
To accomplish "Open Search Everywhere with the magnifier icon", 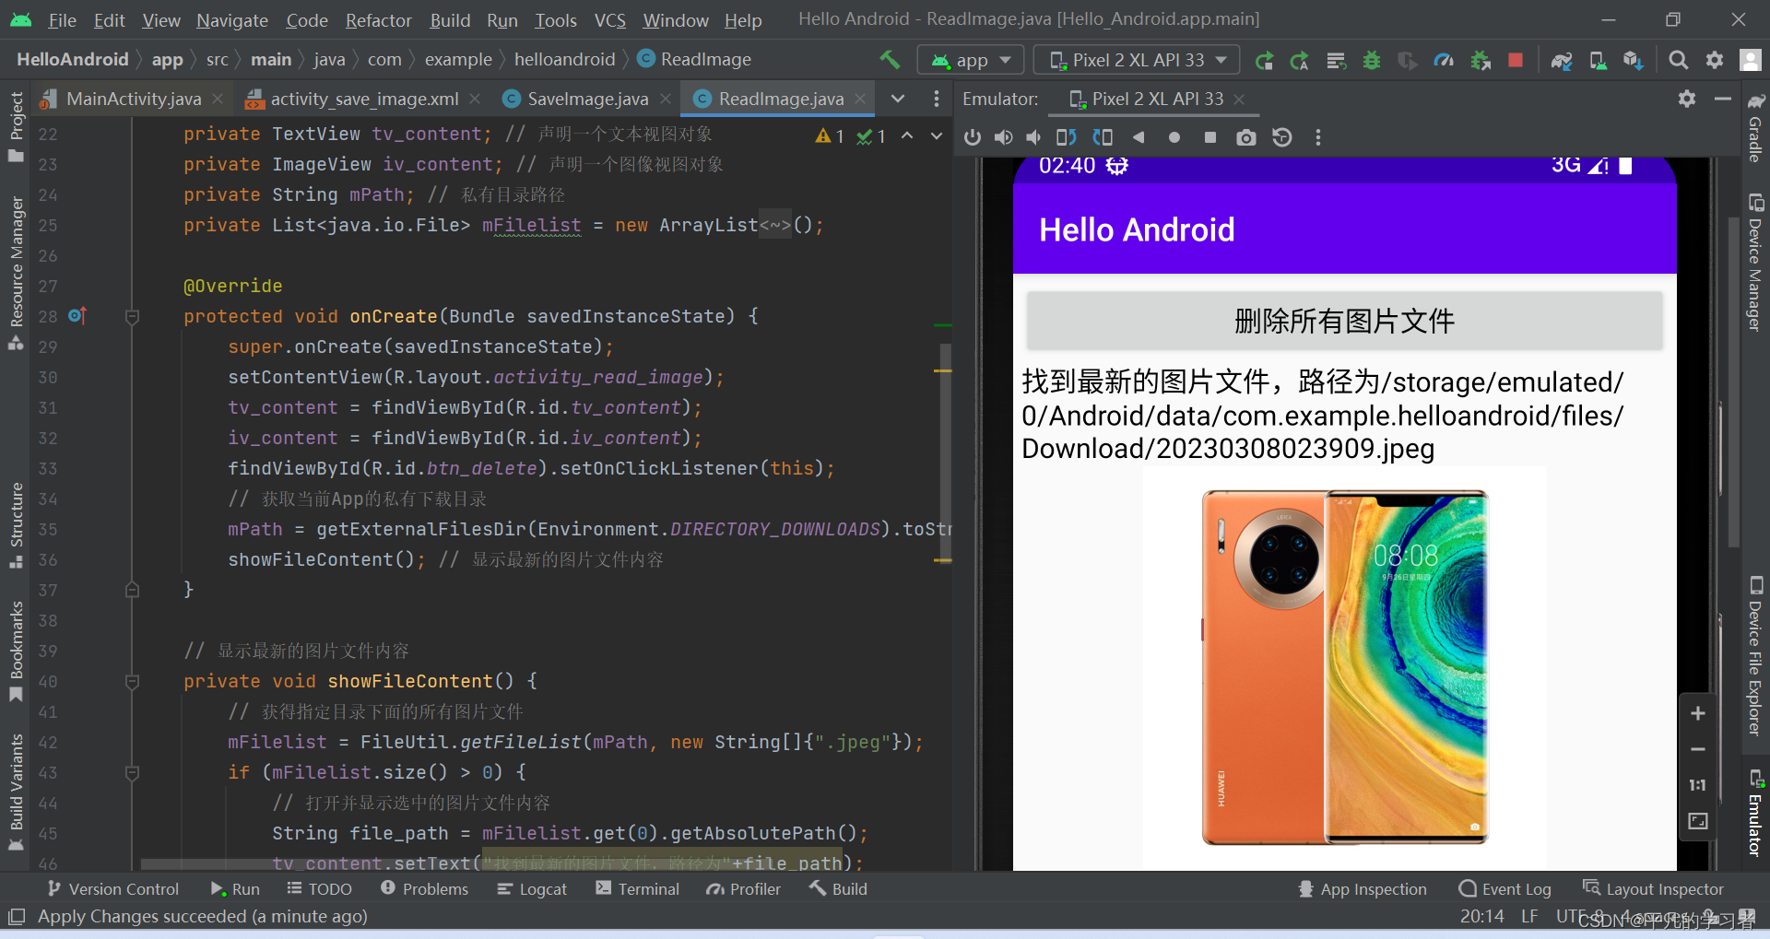I will tap(1678, 59).
